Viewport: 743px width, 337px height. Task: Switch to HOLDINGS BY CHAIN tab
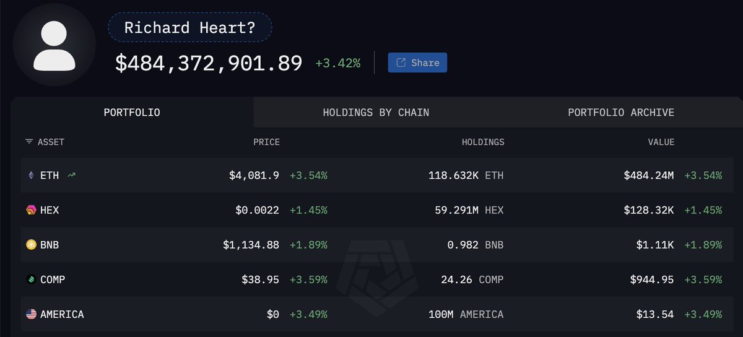tap(376, 113)
